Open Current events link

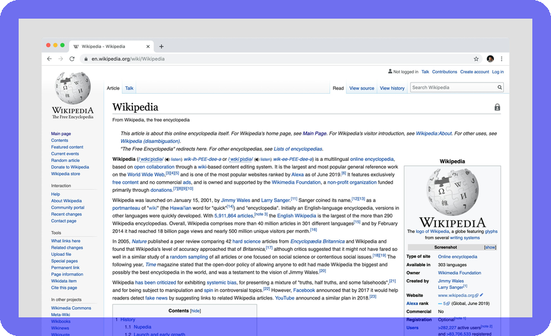point(65,154)
